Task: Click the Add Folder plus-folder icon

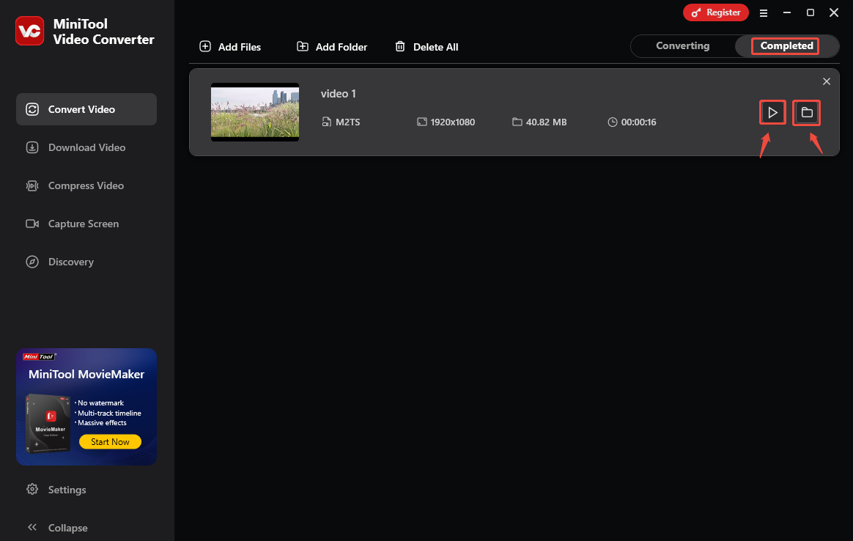Action: pyautogui.click(x=303, y=46)
